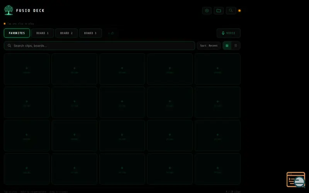The width and height of the screenshot is (309, 193).
Task: Add clip in last slot of top row
Action: pyautogui.click(x=217, y=69)
